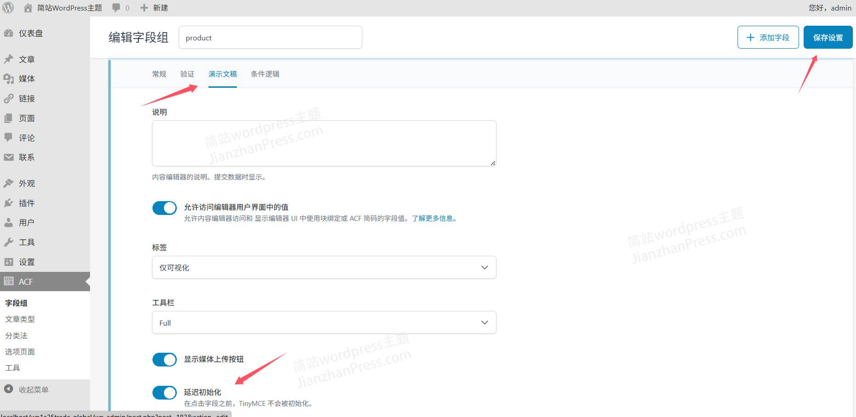Click the 保存设置 button
This screenshot has height=417, width=856.
pyautogui.click(x=828, y=38)
